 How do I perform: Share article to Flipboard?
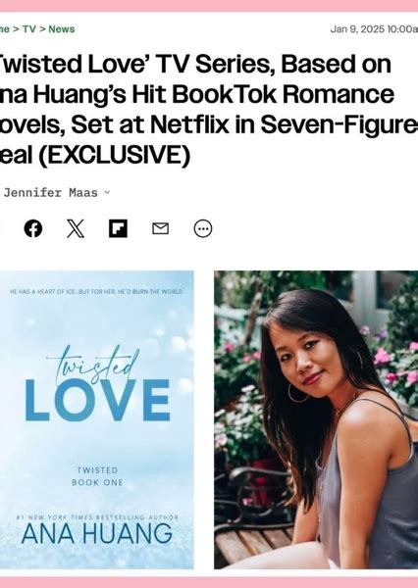pos(118,228)
